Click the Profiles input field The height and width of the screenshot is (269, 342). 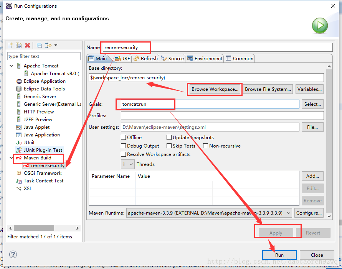222,116
